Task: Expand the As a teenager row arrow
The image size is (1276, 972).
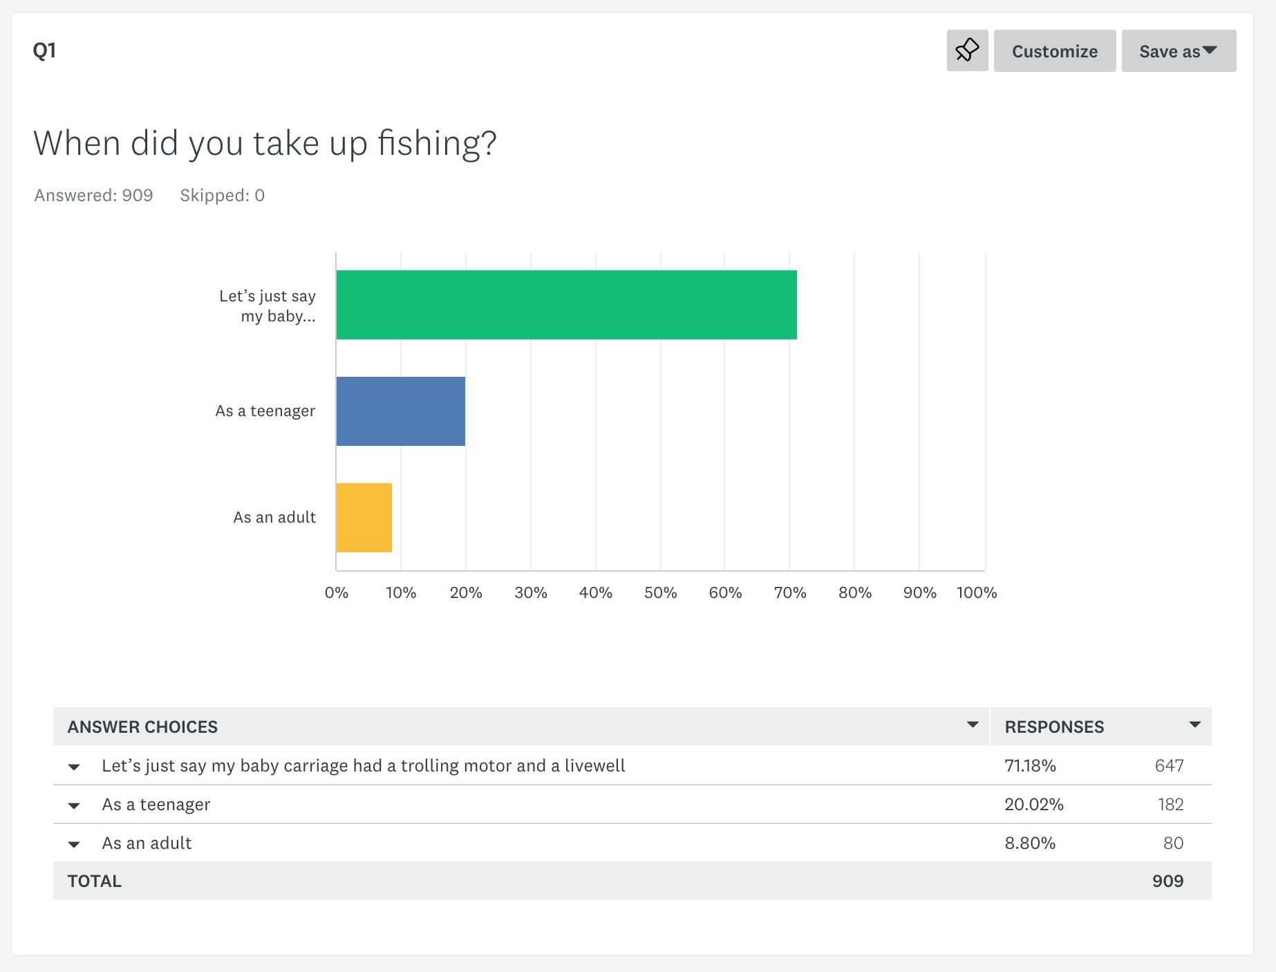Action: pos(74,805)
